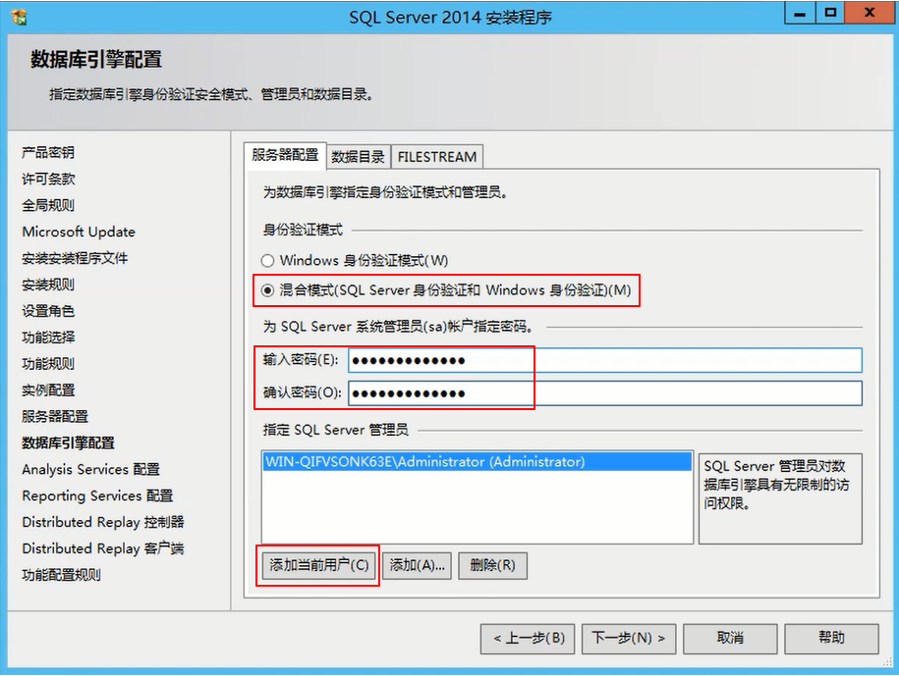Go back with 上一步(B) button

click(528, 638)
